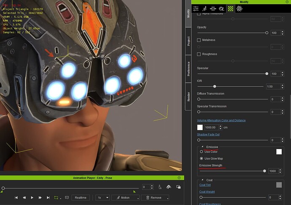This screenshot has height=205, width=291.
Task: Switch to the Preference side tab
Action: (x=189, y=69)
